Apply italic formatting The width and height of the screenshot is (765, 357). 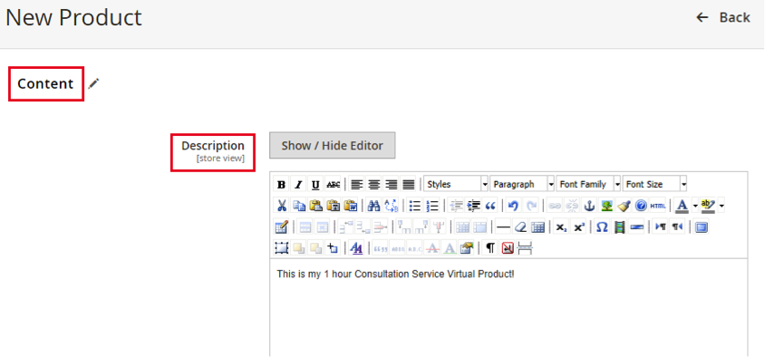click(298, 184)
